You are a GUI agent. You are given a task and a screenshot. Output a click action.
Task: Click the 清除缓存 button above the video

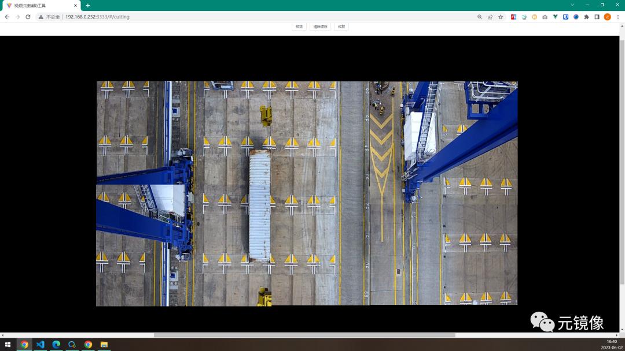coord(320,27)
